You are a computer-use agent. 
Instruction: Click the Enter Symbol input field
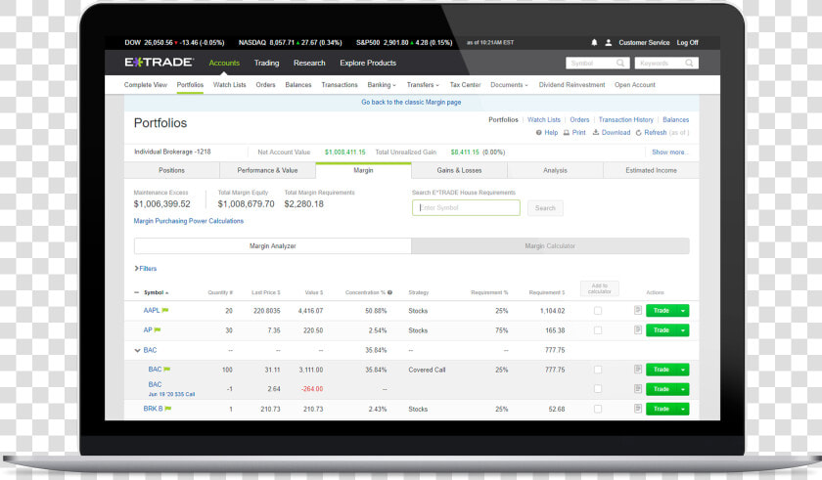tap(466, 208)
